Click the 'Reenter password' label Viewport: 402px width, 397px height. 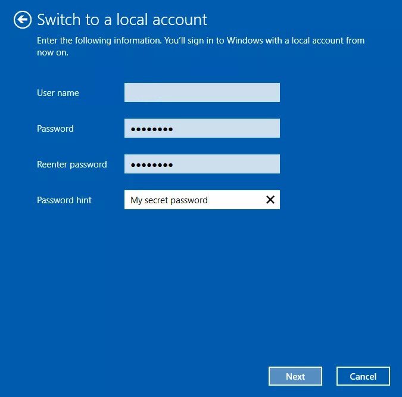[x=71, y=165]
